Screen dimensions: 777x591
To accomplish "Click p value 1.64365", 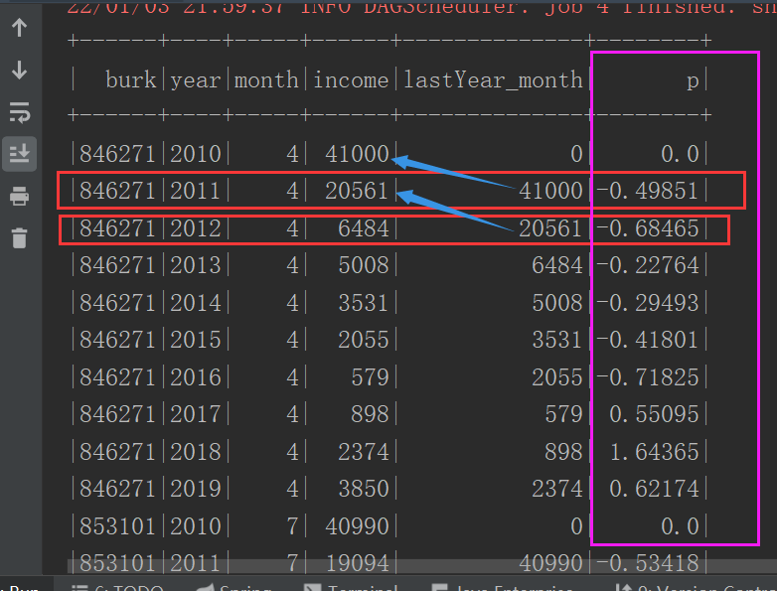I will (x=654, y=452).
